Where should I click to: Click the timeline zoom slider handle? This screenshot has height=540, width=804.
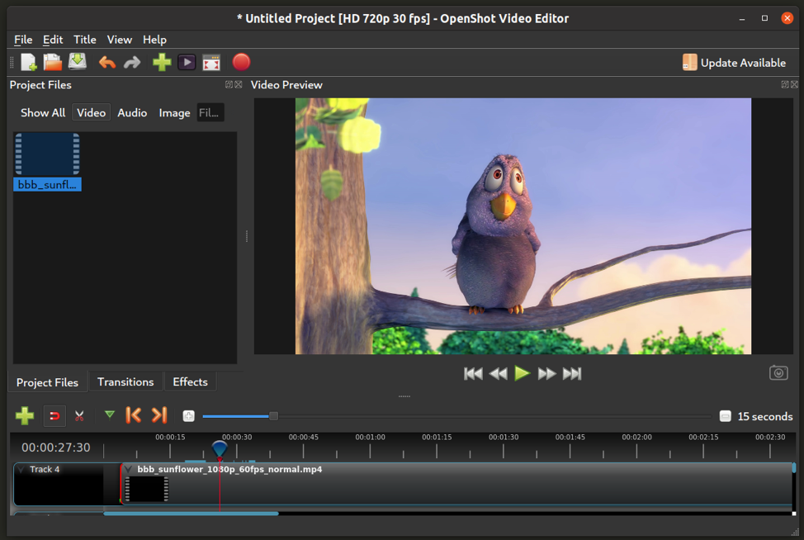point(273,416)
